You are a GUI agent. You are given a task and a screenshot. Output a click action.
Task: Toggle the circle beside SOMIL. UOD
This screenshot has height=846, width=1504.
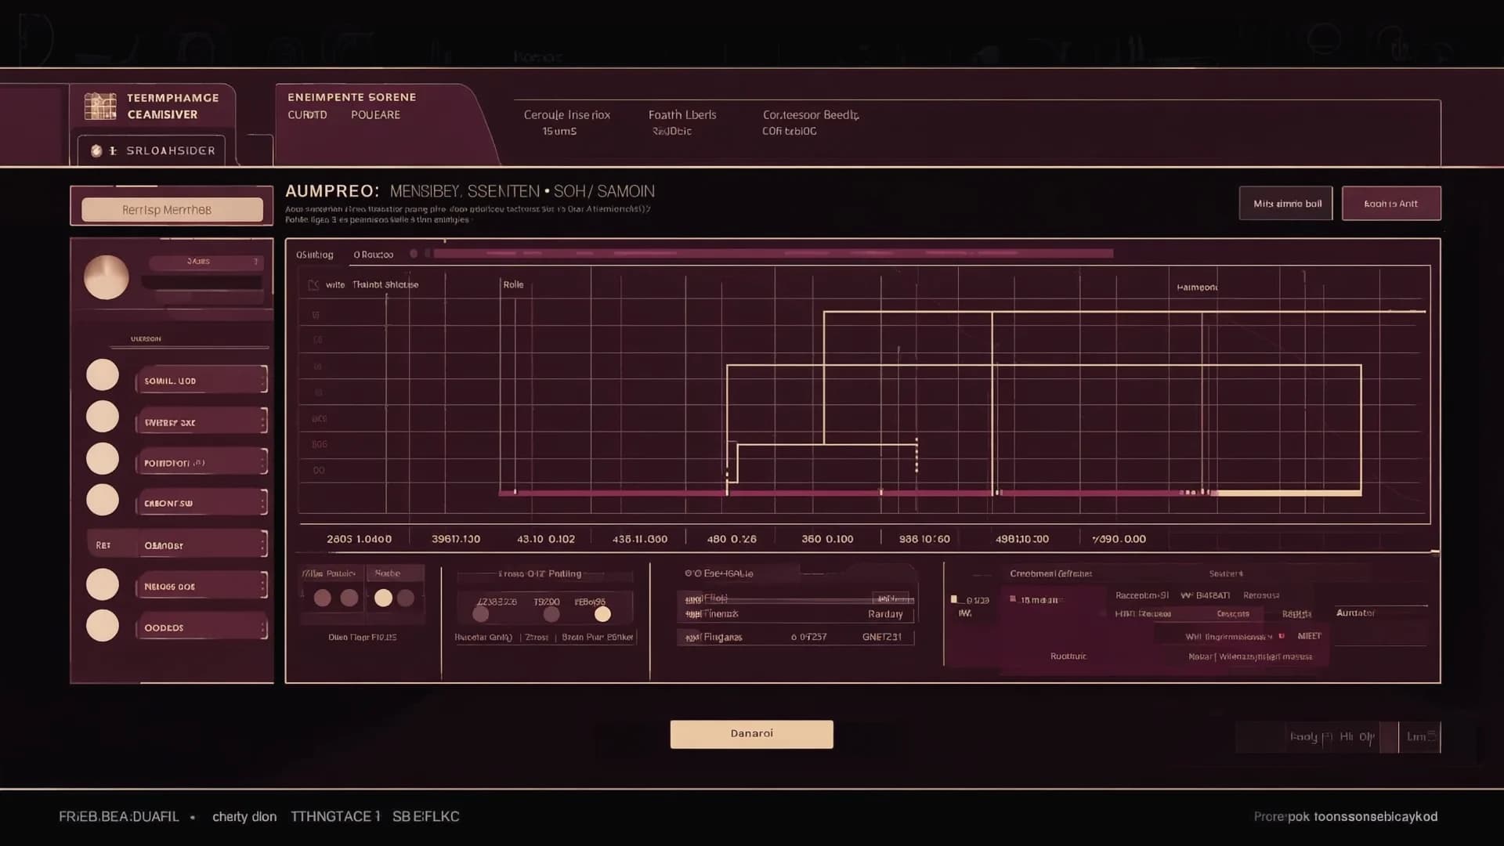pos(103,375)
